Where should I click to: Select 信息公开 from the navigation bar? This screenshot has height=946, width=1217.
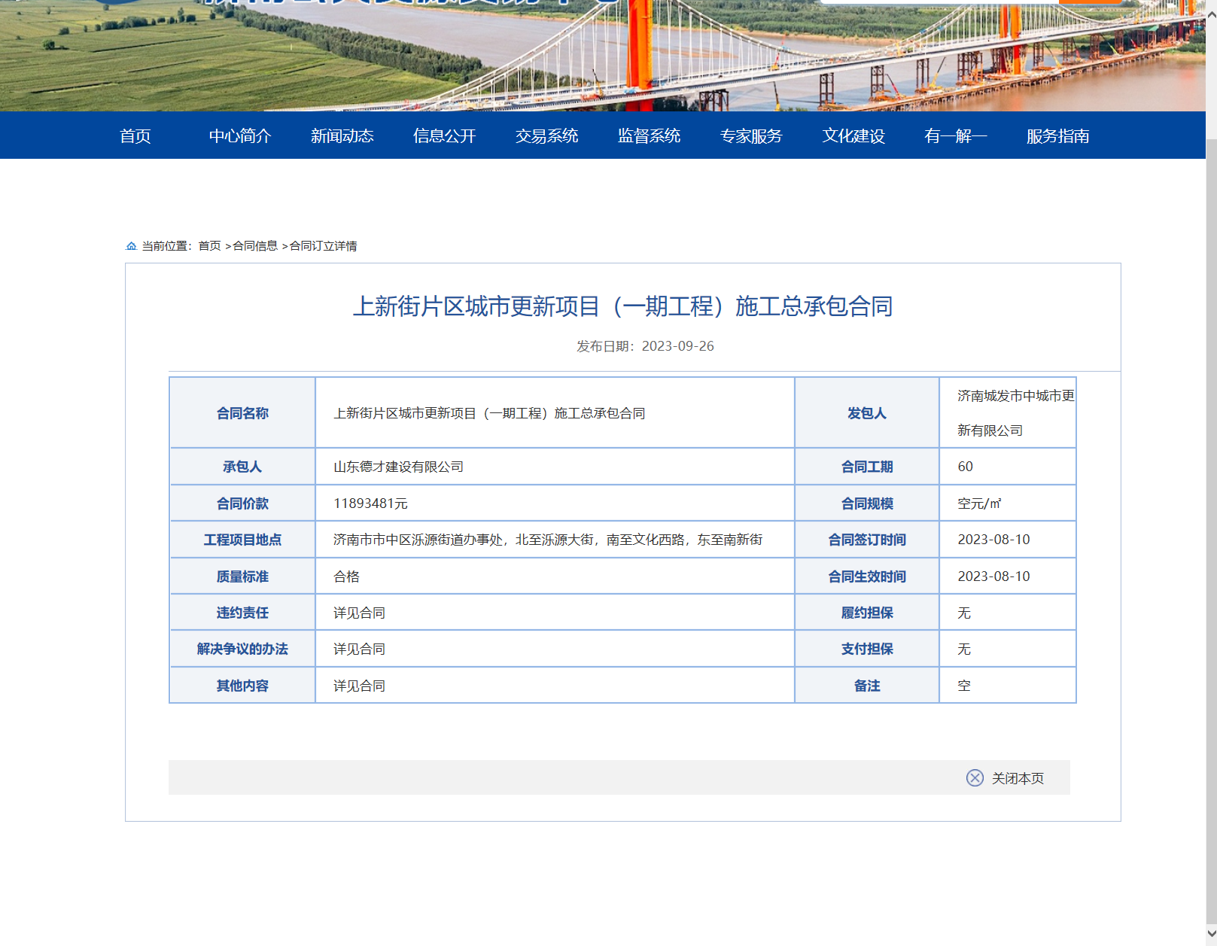pyautogui.click(x=445, y=136)
